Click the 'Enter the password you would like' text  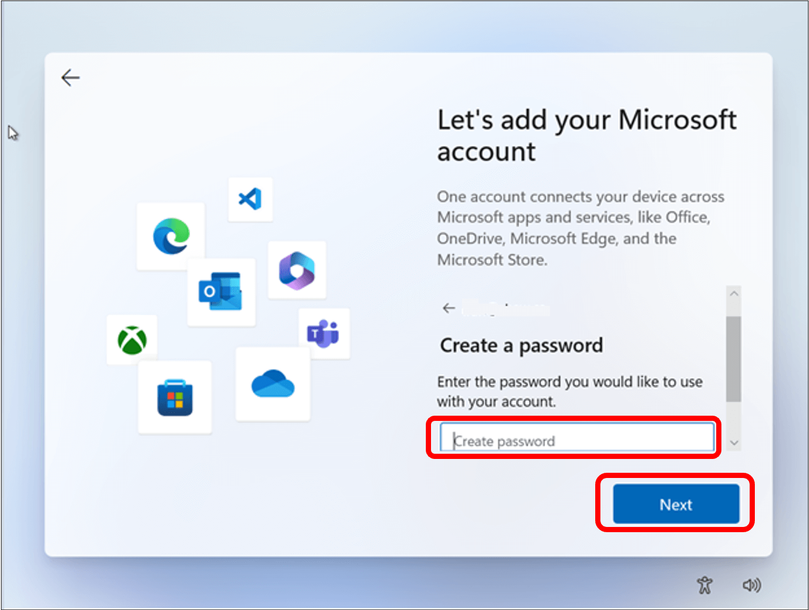click(x=570, y=391)
